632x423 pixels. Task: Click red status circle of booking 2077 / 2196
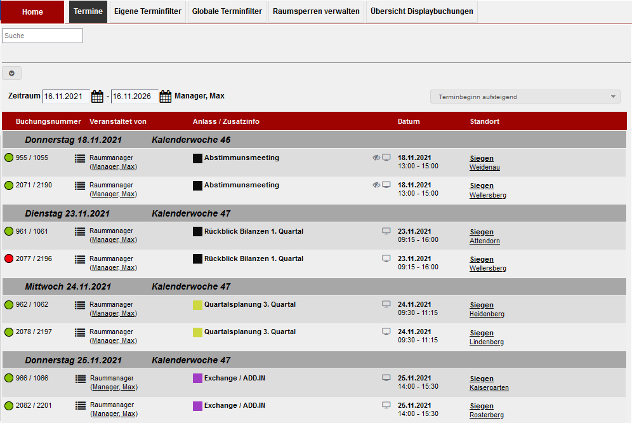click(9, 258)
